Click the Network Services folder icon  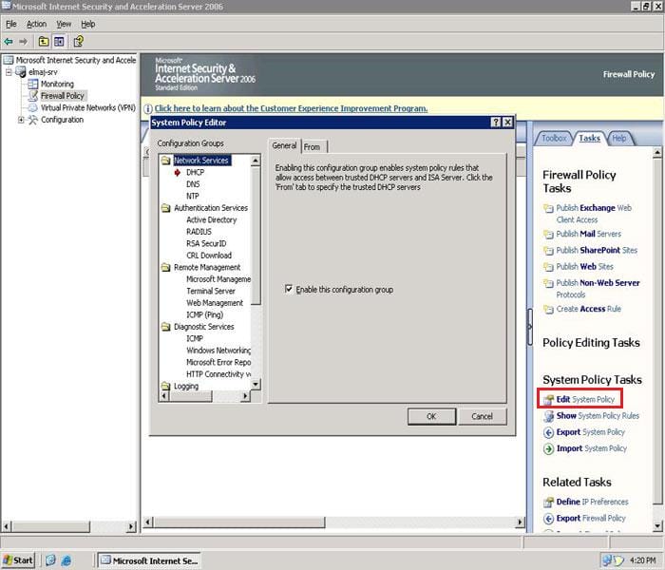165,161
